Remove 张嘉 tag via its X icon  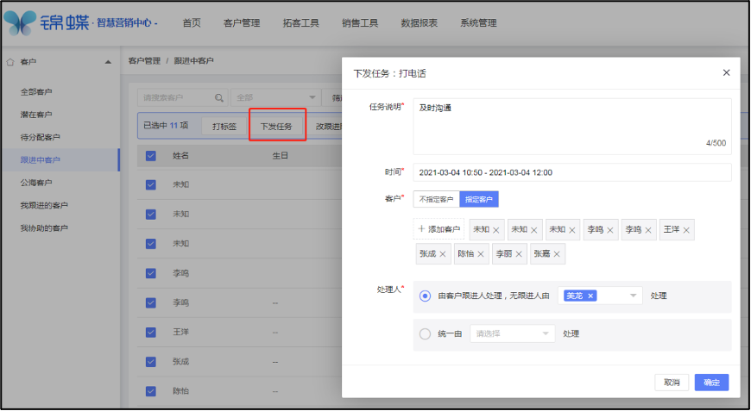pyautogui.click(x=557, y=254)
